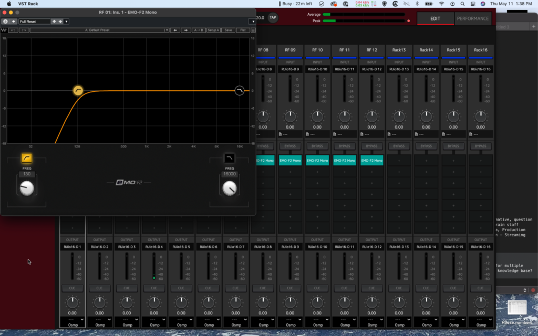Screen dimensions: 538x336
Task: Open the VST Rack application menu
Action: (x=28, y=4)
